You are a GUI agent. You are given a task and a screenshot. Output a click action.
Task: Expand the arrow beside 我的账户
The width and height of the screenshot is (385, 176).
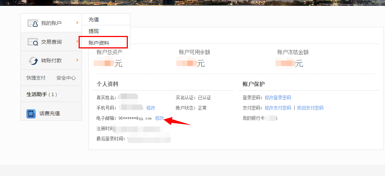coord(77,23)
